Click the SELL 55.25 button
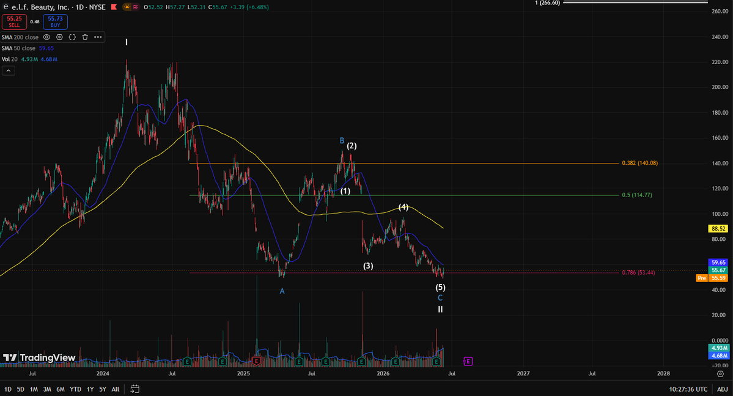Viewport: 733px width, 396px height. 14,22
